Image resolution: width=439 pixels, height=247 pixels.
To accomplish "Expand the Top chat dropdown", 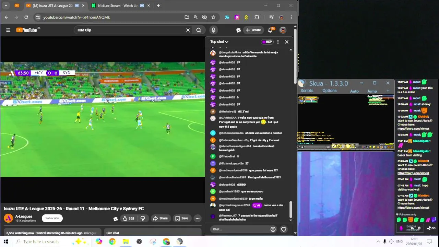I will point(219,42).
